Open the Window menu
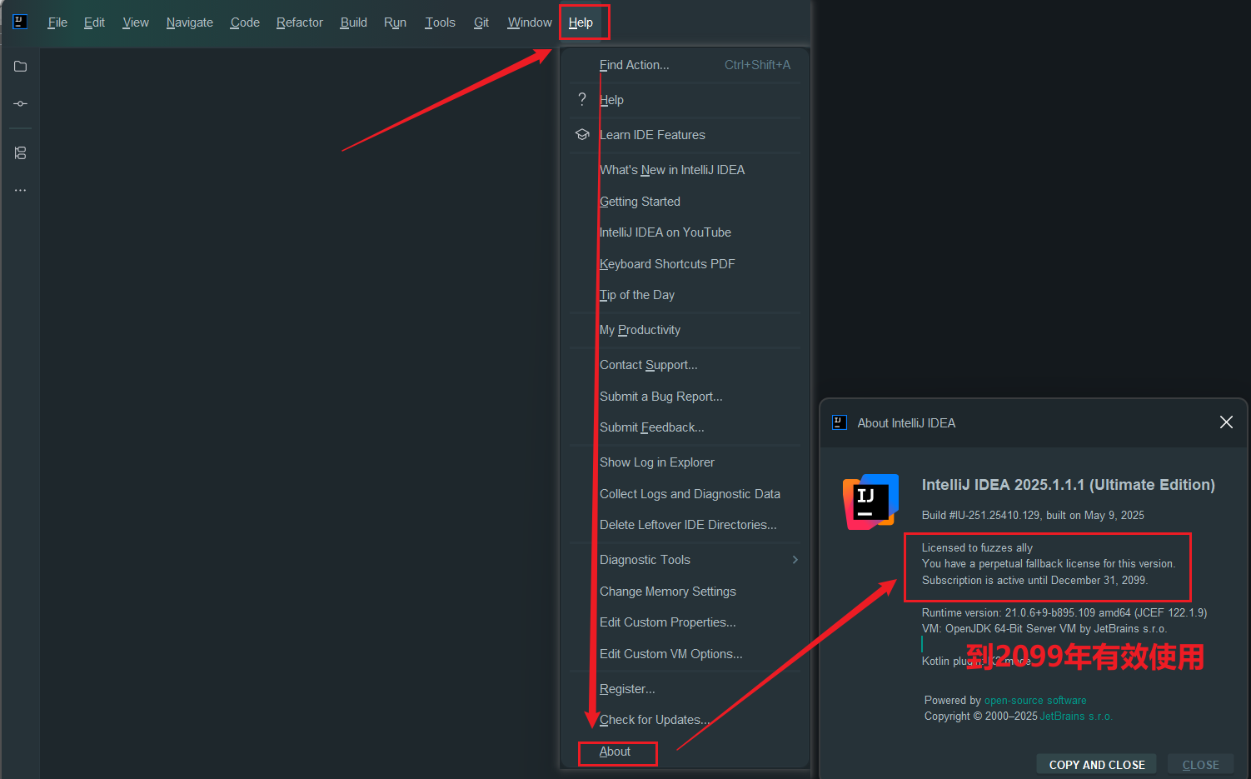 [x=530, y=22]
